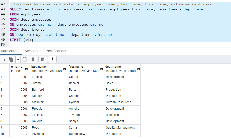The height and width of the screenshot is (139, 231).
Task: Switch to the Messages tab
Action: [x=33, y=51]
